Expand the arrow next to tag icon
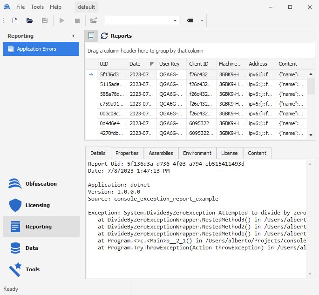Screen dimensions: 319x295 tap(202, 20)
